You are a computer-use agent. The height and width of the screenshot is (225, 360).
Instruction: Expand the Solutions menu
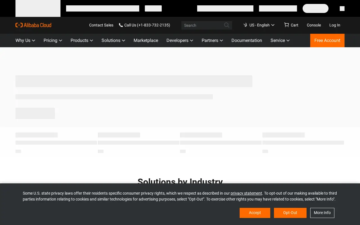(x=113, y=40)
